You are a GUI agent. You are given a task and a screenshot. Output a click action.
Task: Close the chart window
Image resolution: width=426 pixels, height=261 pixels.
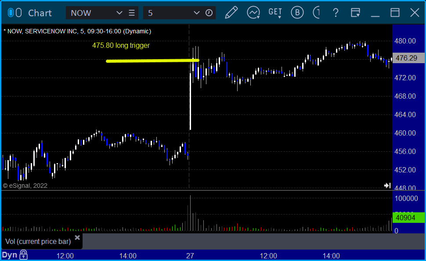click(415, 12)
